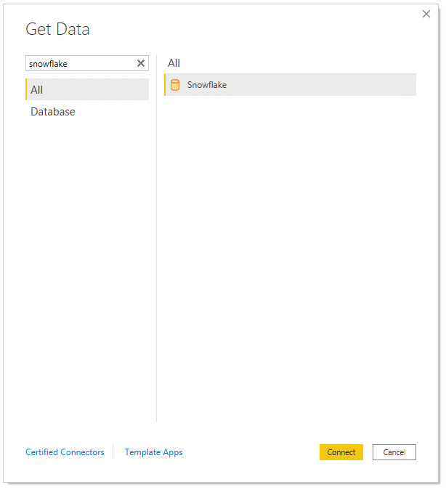The image size is (446, 490).
Task: Click the search box containing "snowflake"
Action: point(80,64)
